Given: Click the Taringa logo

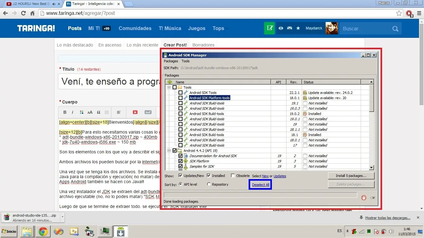Looking at the screenshot, I should (x=36, y=28).
